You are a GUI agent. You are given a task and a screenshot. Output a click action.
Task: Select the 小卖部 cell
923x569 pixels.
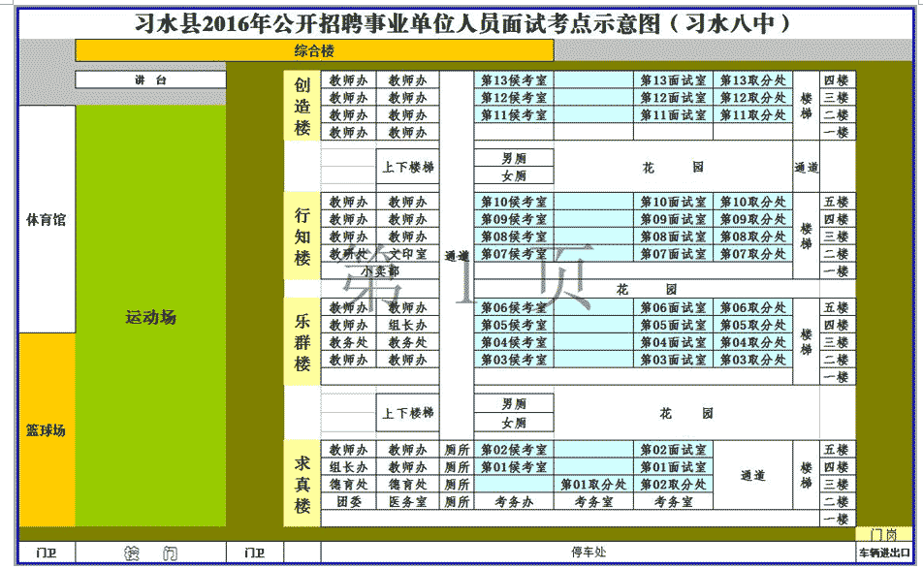tap(379, 271)
